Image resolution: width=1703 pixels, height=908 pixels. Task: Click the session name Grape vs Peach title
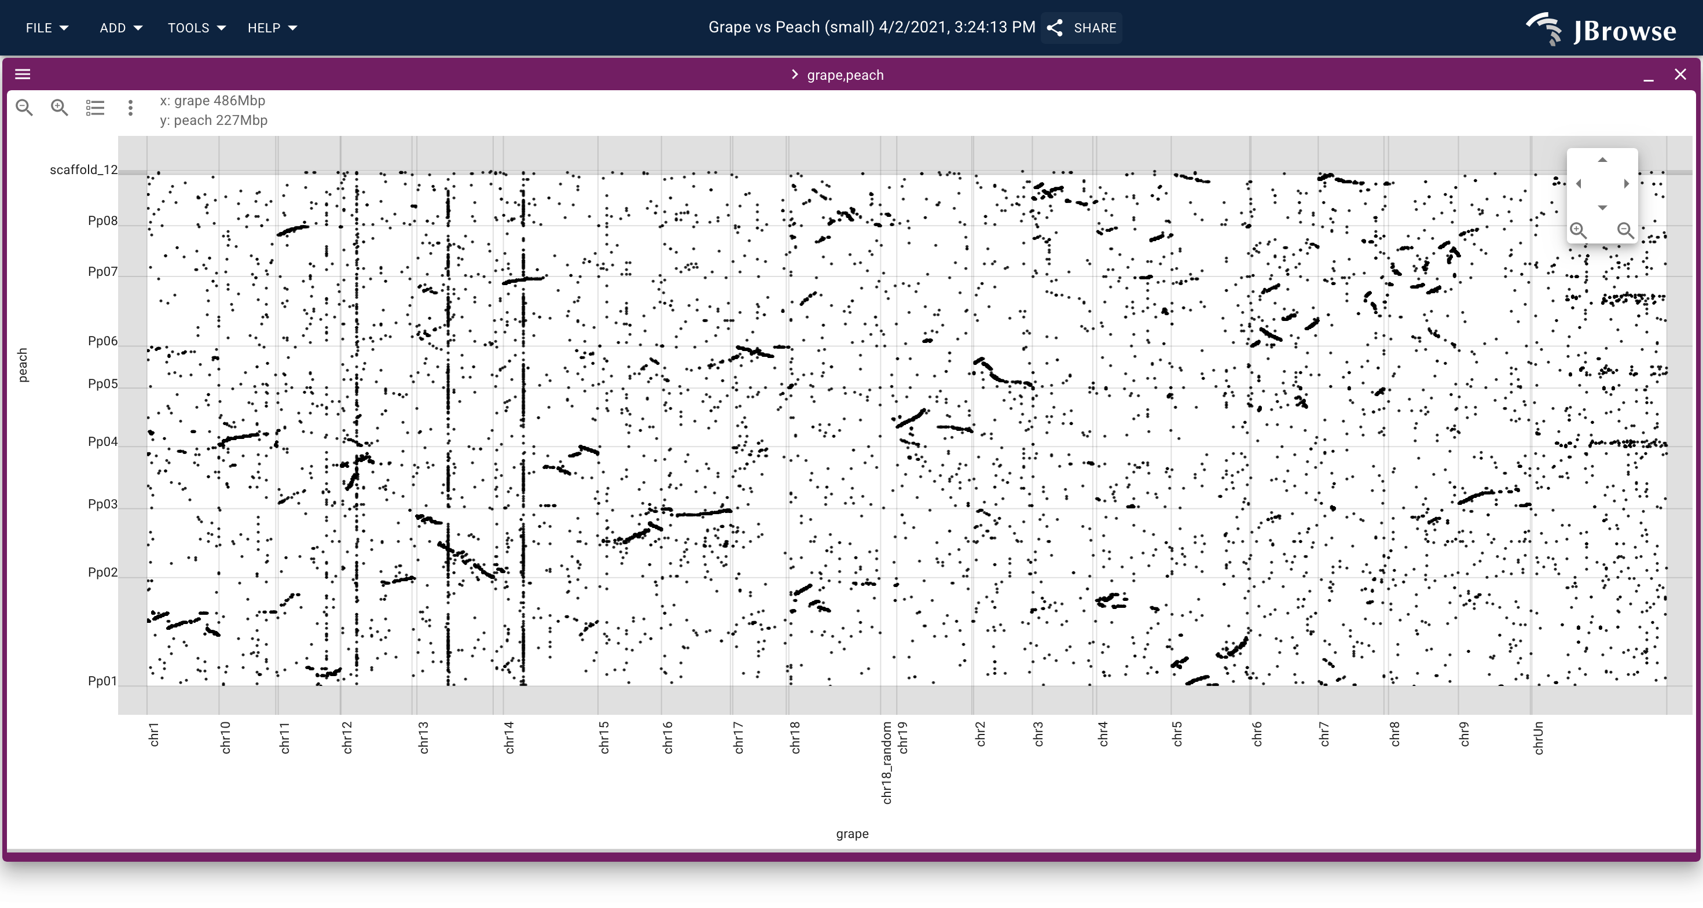(871, 27)
